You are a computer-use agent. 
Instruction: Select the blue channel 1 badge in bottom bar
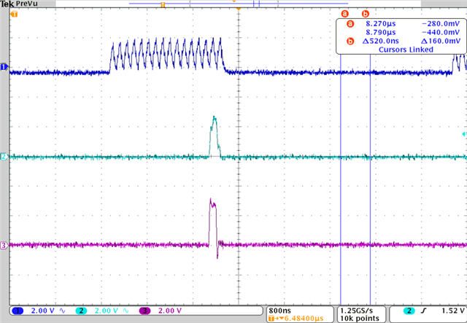coord(18,311)
